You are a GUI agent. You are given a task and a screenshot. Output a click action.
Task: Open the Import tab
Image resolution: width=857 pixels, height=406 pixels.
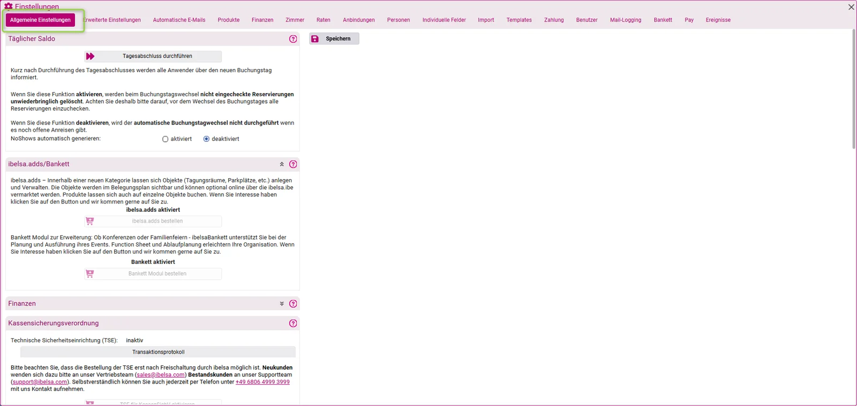486,20
